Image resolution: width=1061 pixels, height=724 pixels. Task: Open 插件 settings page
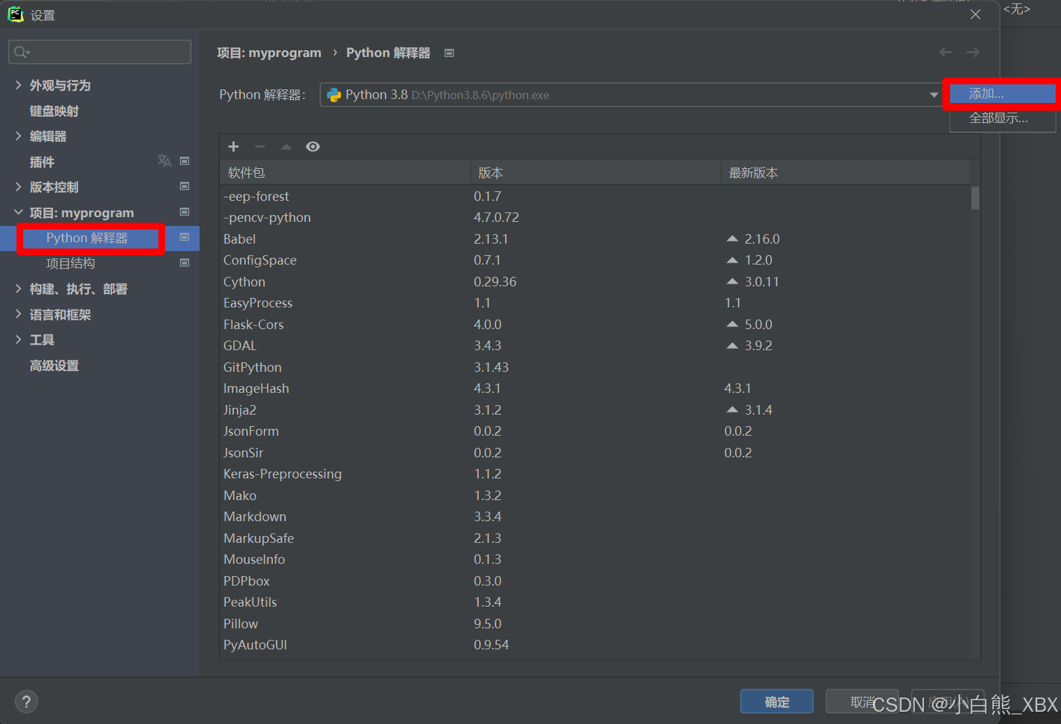point(42,161)
